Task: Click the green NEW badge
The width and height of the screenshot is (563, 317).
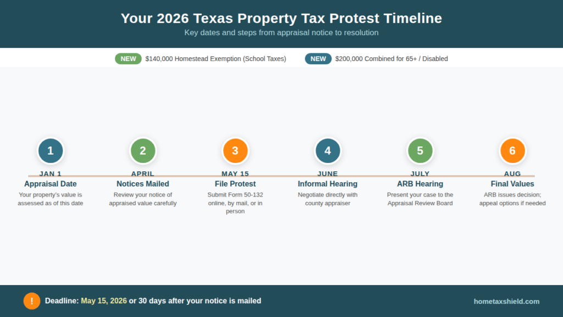Action: pos(128,59)
